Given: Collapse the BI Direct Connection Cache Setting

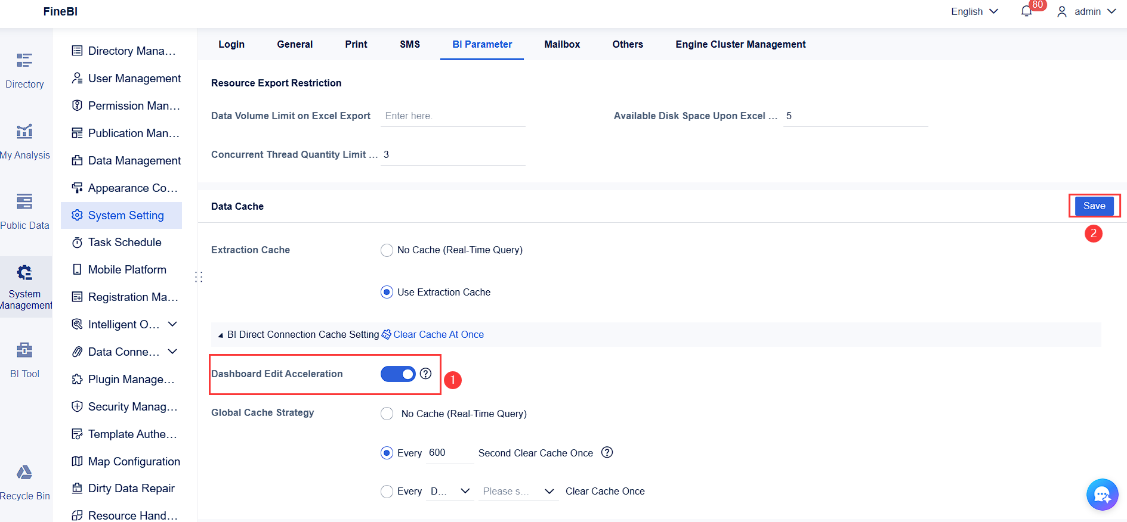Looking at the screenshot, I should click(x=221, y=335).
